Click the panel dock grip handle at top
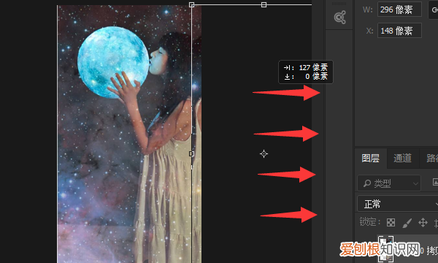Image resolution: width=438 pixels, height=263 pixels. click(x=339, y=4)
